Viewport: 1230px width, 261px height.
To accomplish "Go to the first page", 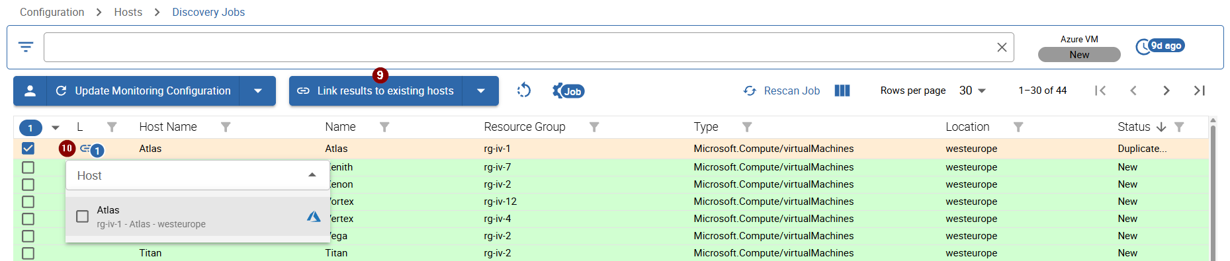I will tap(1100, 91).
